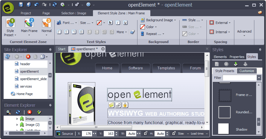
Task: Select the header page in Site Explorer
Action: click(x=26, y=64)
